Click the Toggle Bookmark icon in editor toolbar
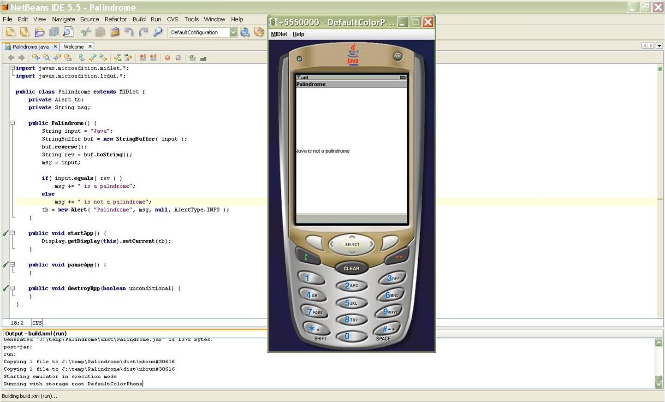The width and height of the screenshot is (665, 402). click(x=82, y=58)
